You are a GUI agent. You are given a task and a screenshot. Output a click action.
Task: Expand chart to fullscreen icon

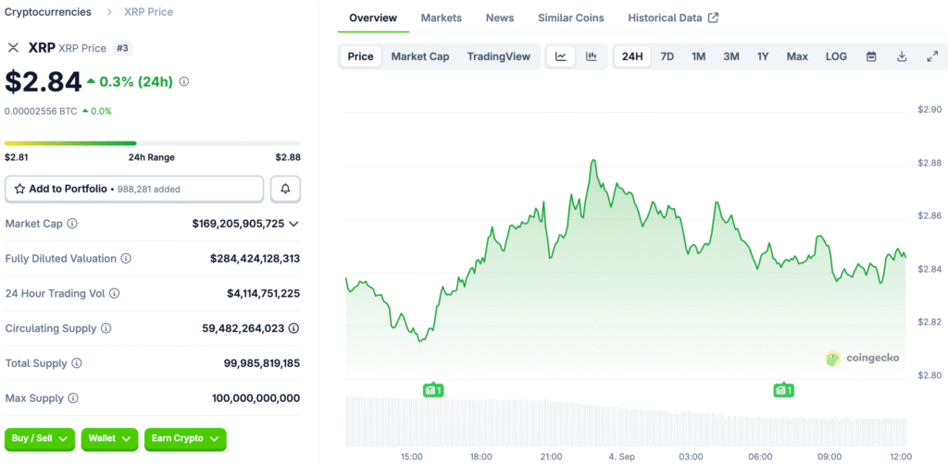[x=931, y=56]
